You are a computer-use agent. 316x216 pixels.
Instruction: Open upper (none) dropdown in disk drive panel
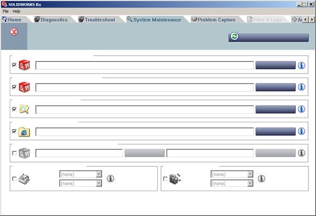[81, 174]
